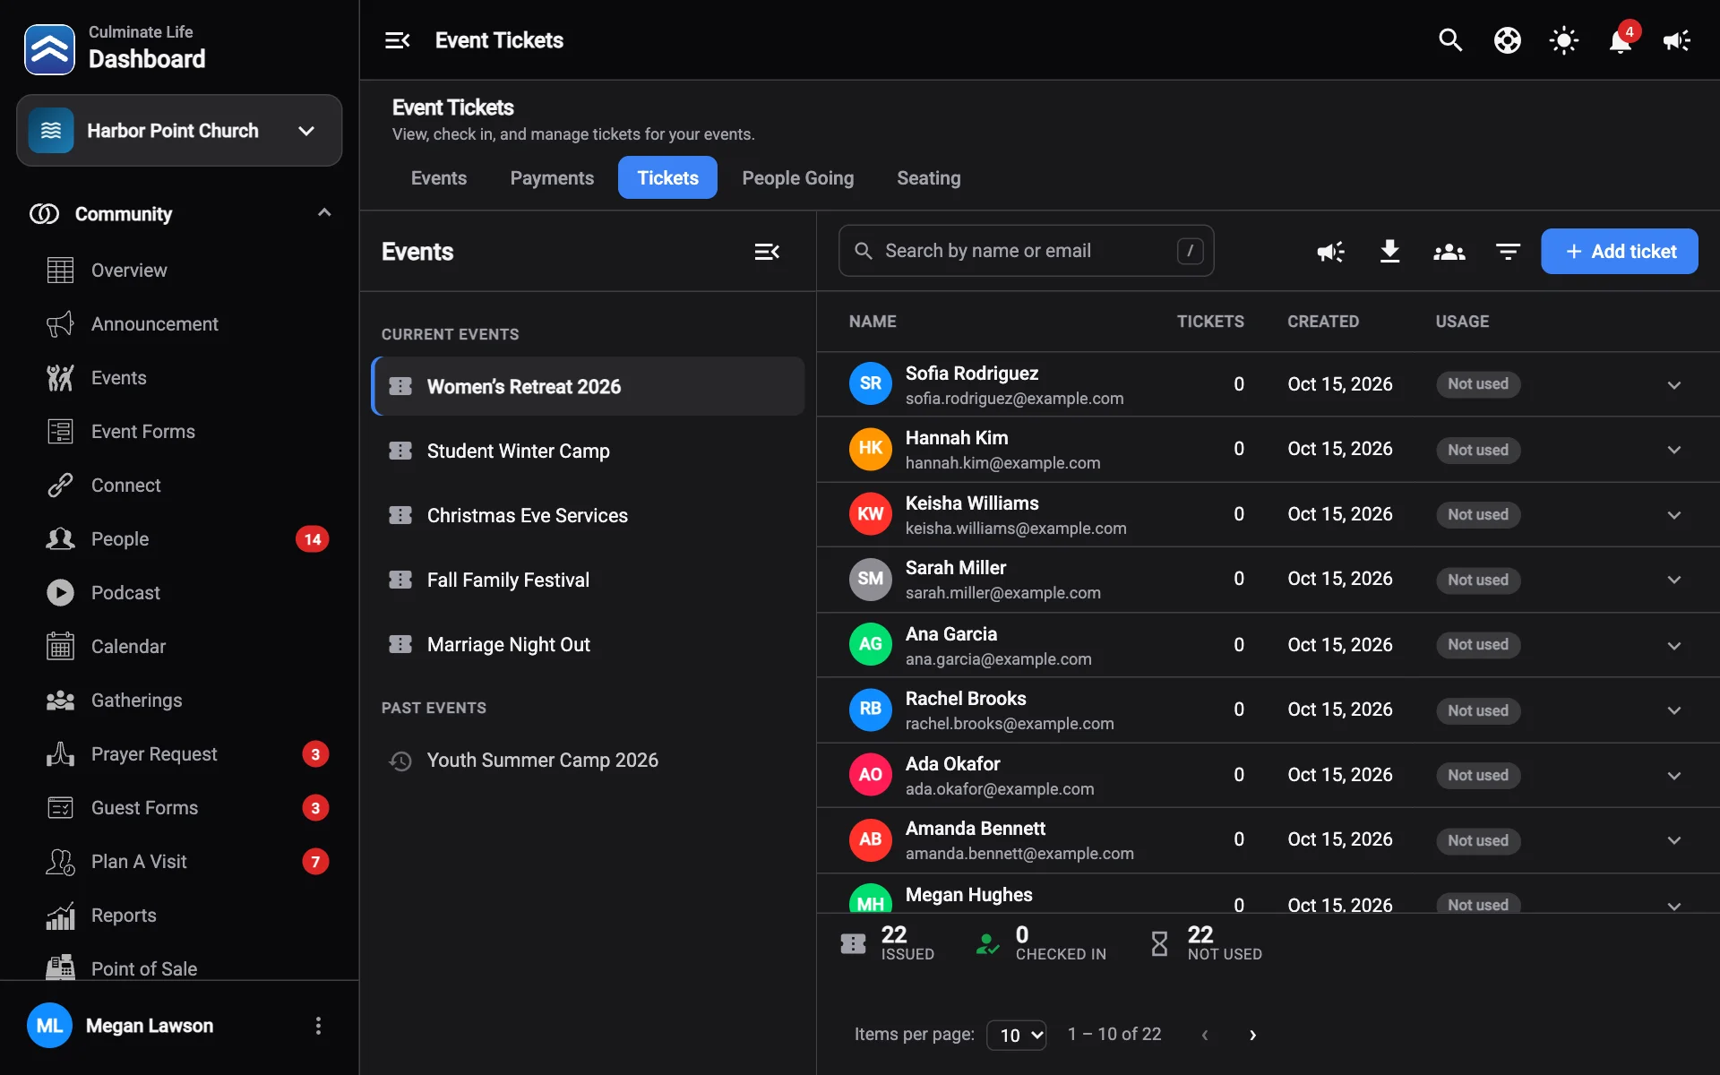Click the Add ticket button
This screenshot has width=1720, height=1075.
(x=1619, y=252)
